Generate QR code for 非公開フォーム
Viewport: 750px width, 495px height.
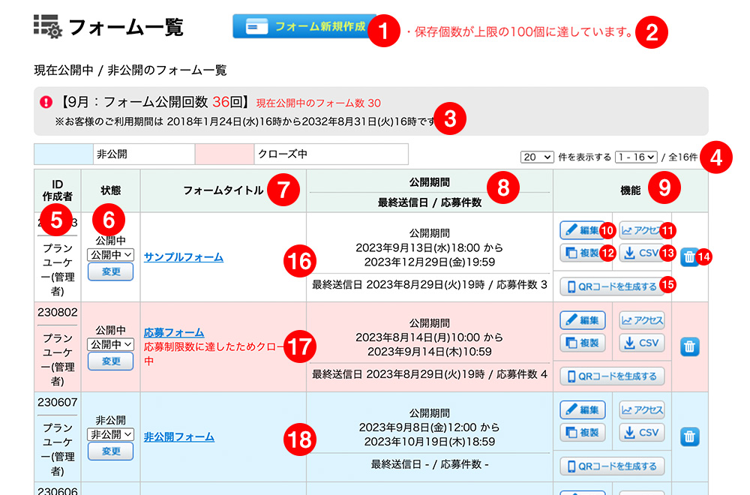click(612, 466)
